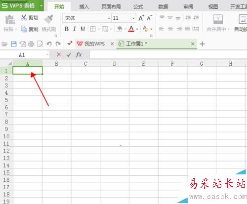Select the Format Painter brush

pos(49,19)
